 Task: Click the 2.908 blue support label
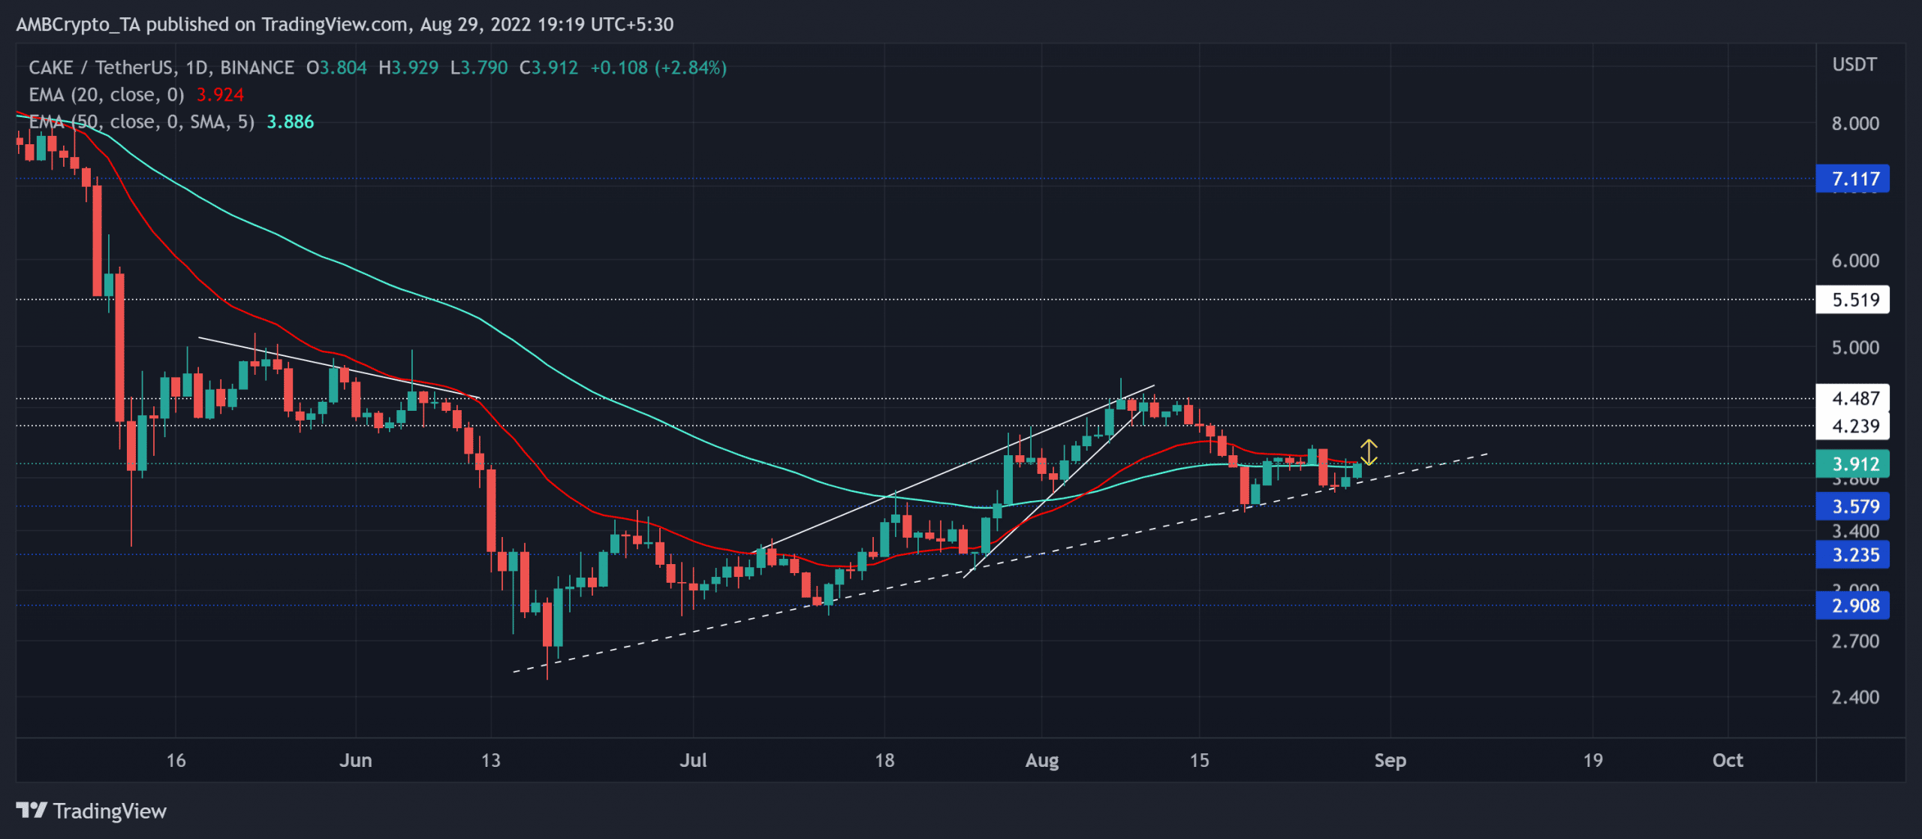[1852, 605]
